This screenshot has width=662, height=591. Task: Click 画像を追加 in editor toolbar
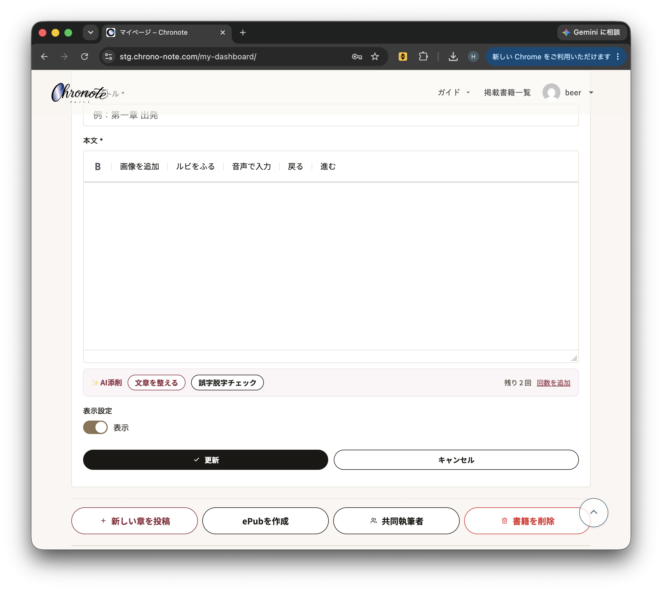click(x=139, y=166)
